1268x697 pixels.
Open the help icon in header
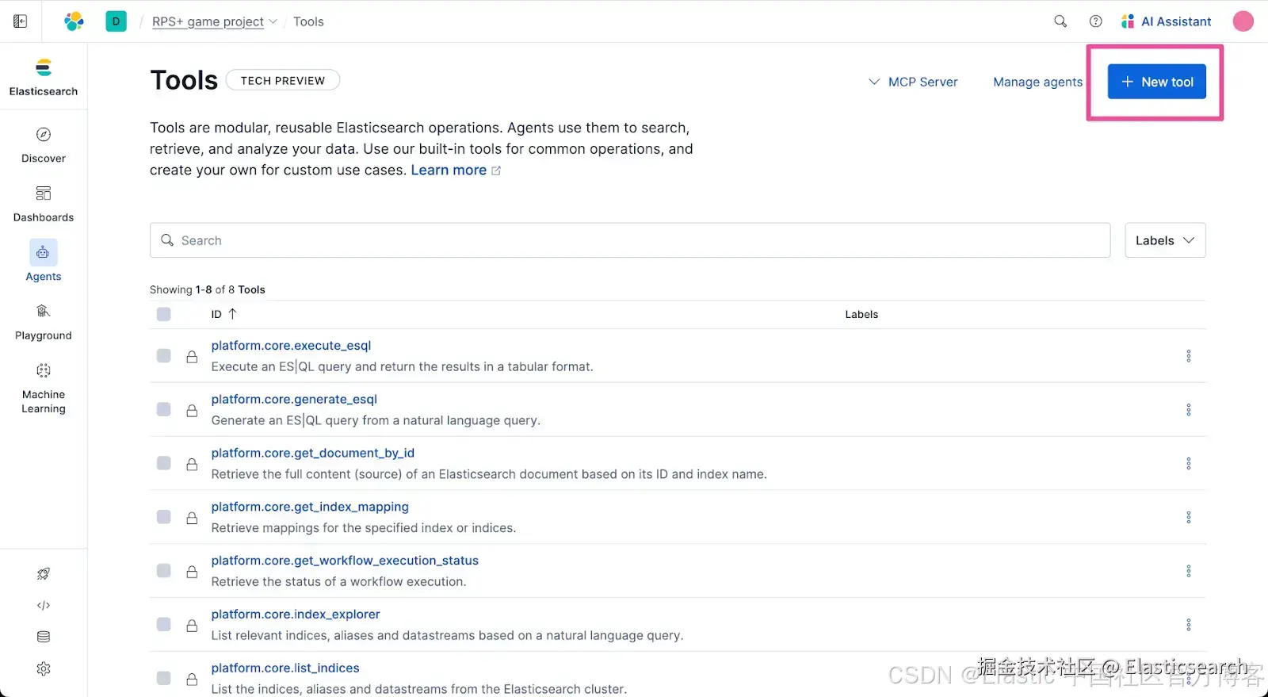pyautogui.click(x=1095, y=21)
